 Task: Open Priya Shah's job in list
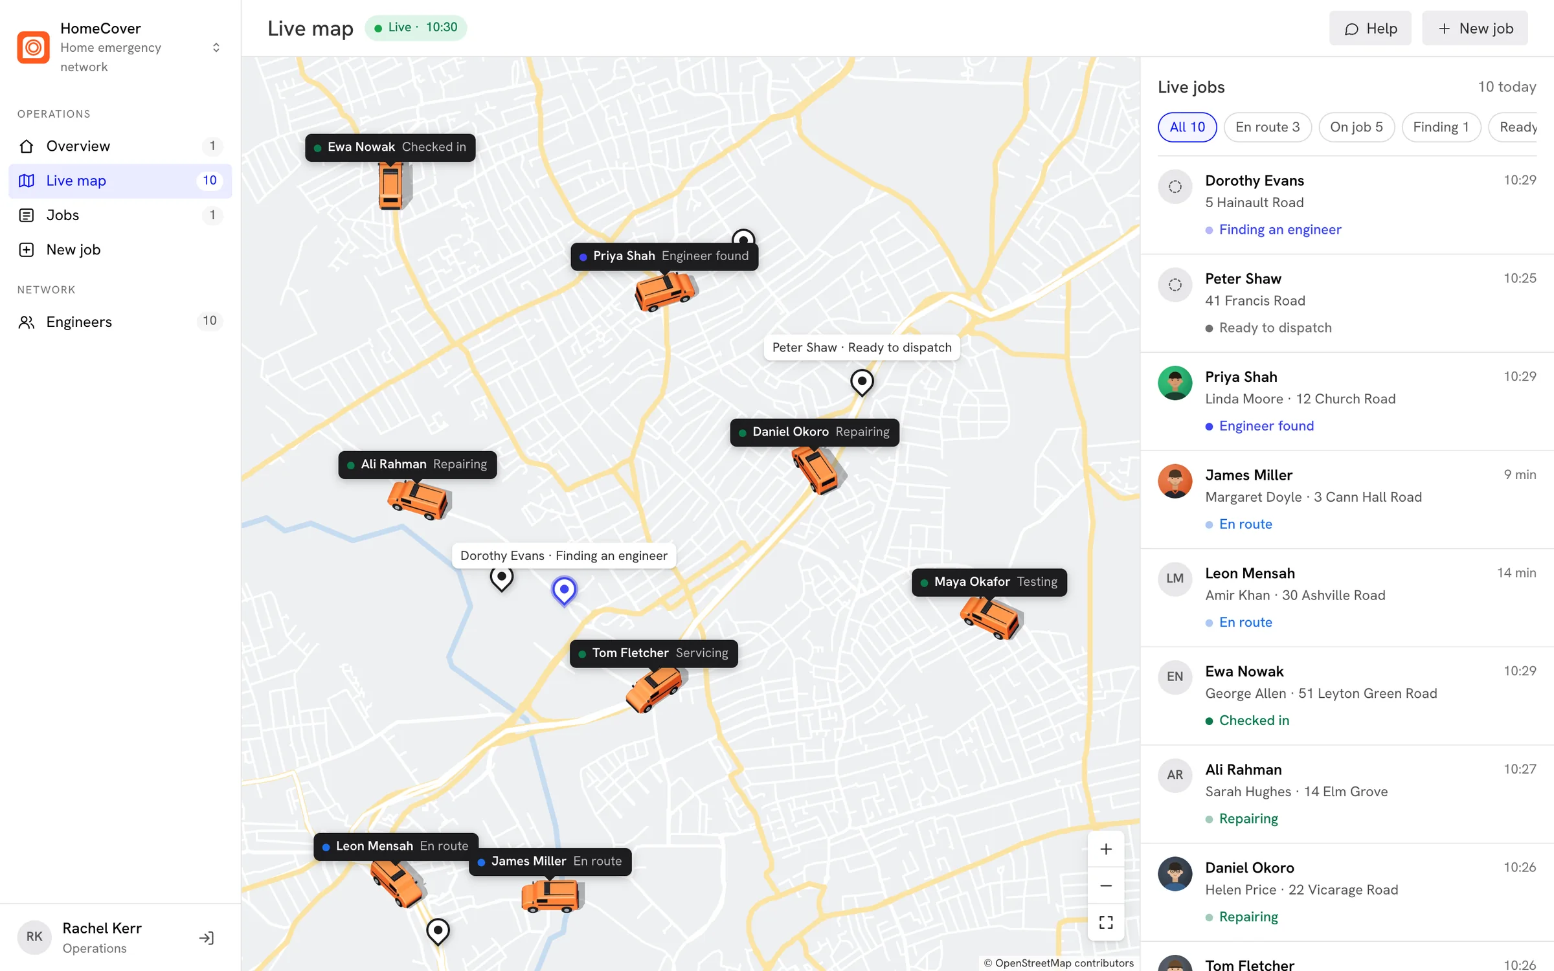tap(1347, 401)
